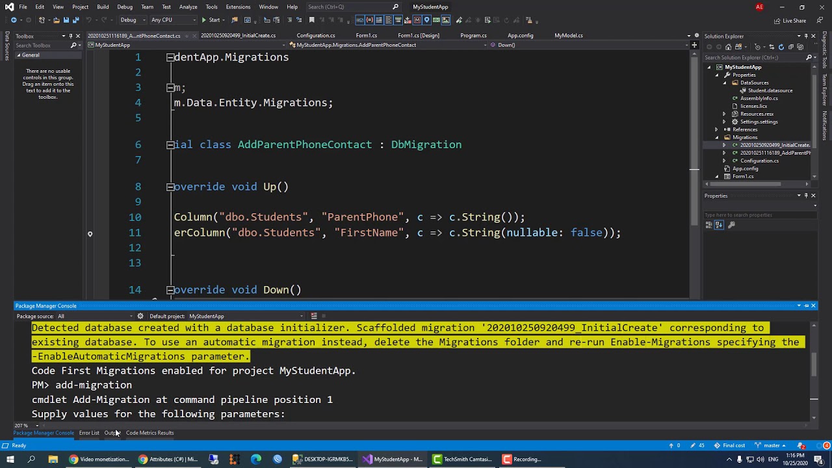The width and height of the screenshot is (832, 468).
Task: Click Sync with Active Document icon
Action: pyautogui.click(x=772, y=47)
